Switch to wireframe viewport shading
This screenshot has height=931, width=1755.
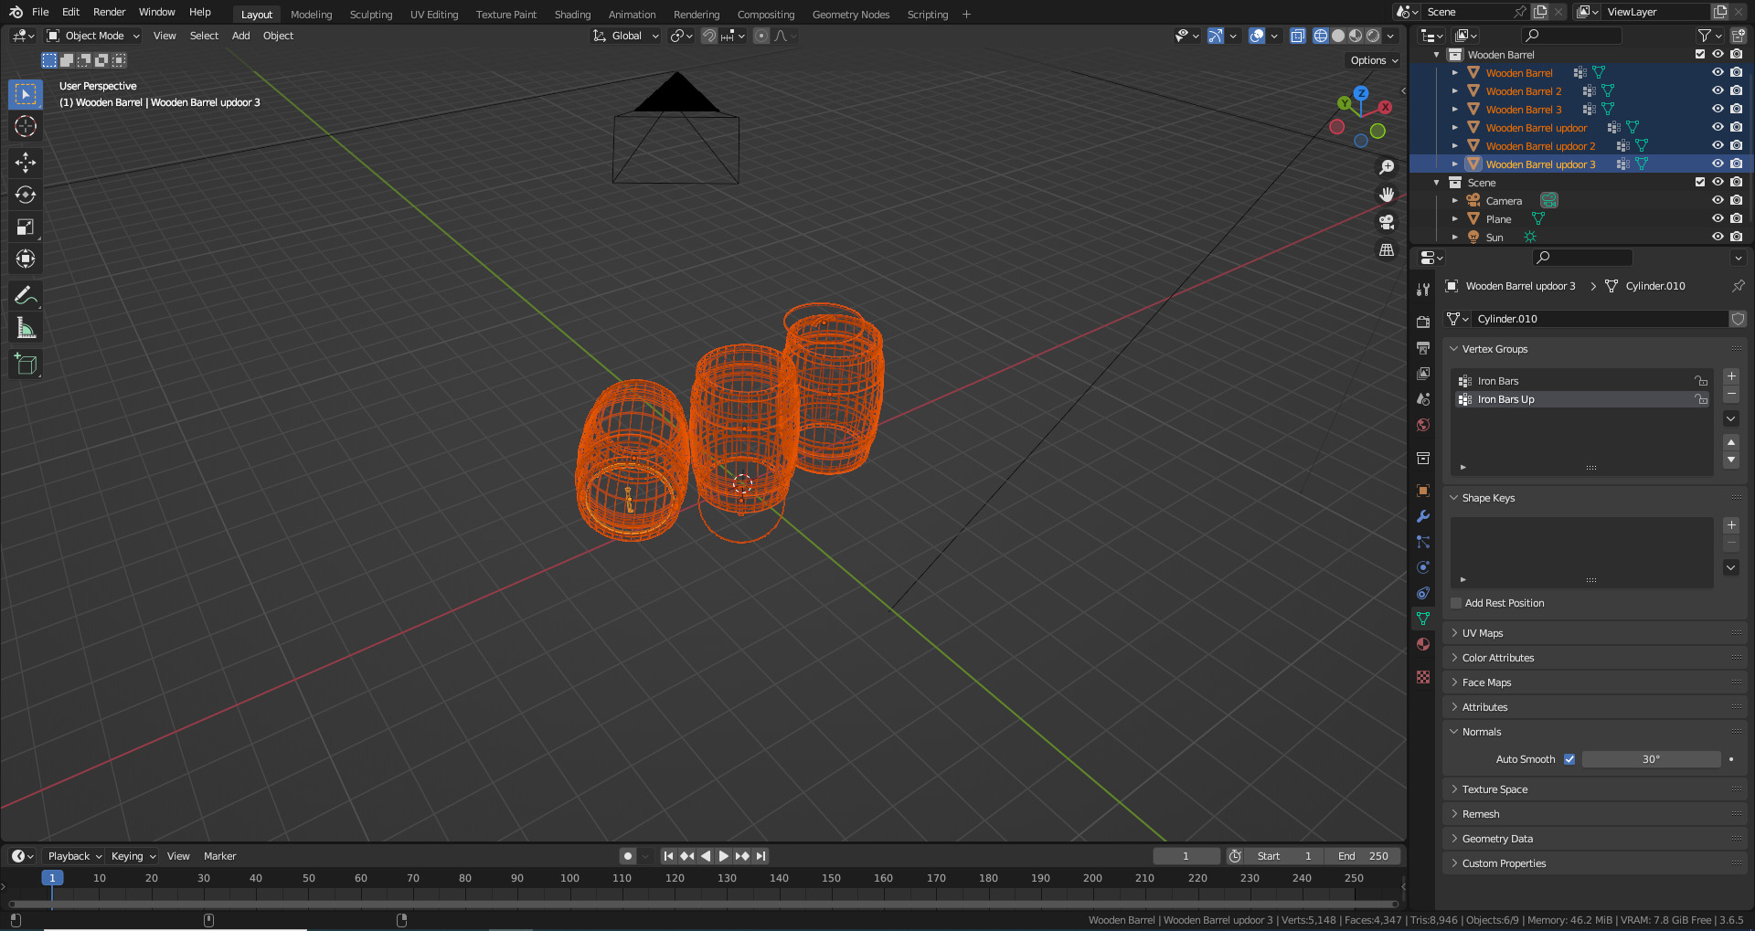(1321, 36)
